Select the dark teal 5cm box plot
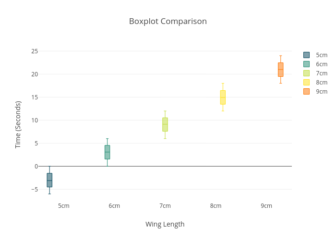Screen dimensions: 336x240 click(x=49, y=180)
